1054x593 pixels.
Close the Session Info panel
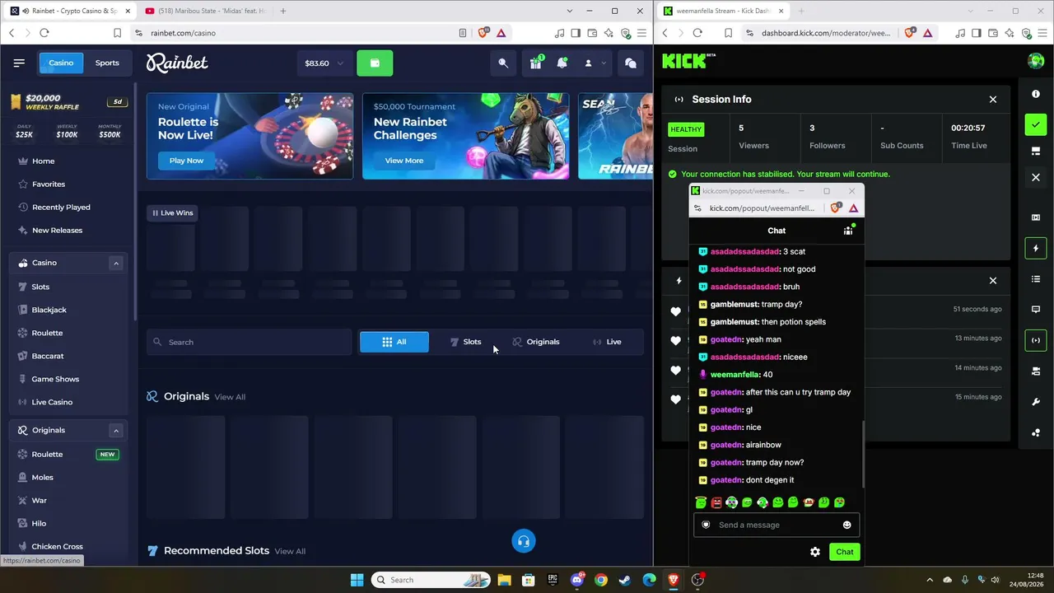(993, 100)
